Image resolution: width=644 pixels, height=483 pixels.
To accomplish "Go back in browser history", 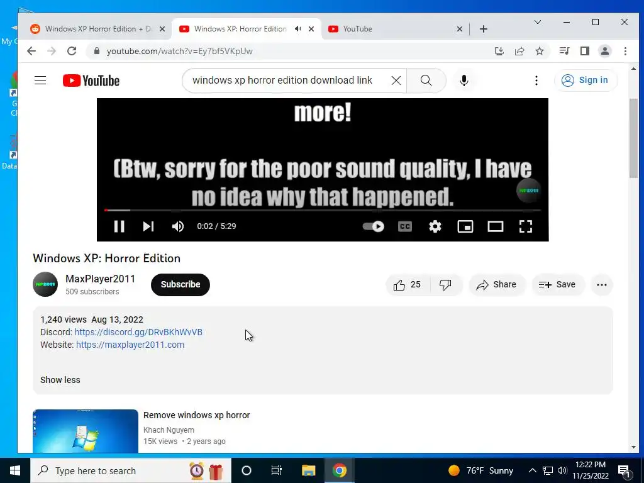I will coord(31,51).
